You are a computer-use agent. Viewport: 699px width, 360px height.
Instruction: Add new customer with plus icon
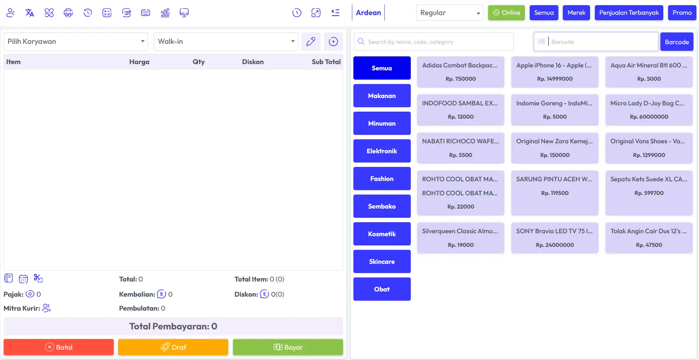point(333,42)
